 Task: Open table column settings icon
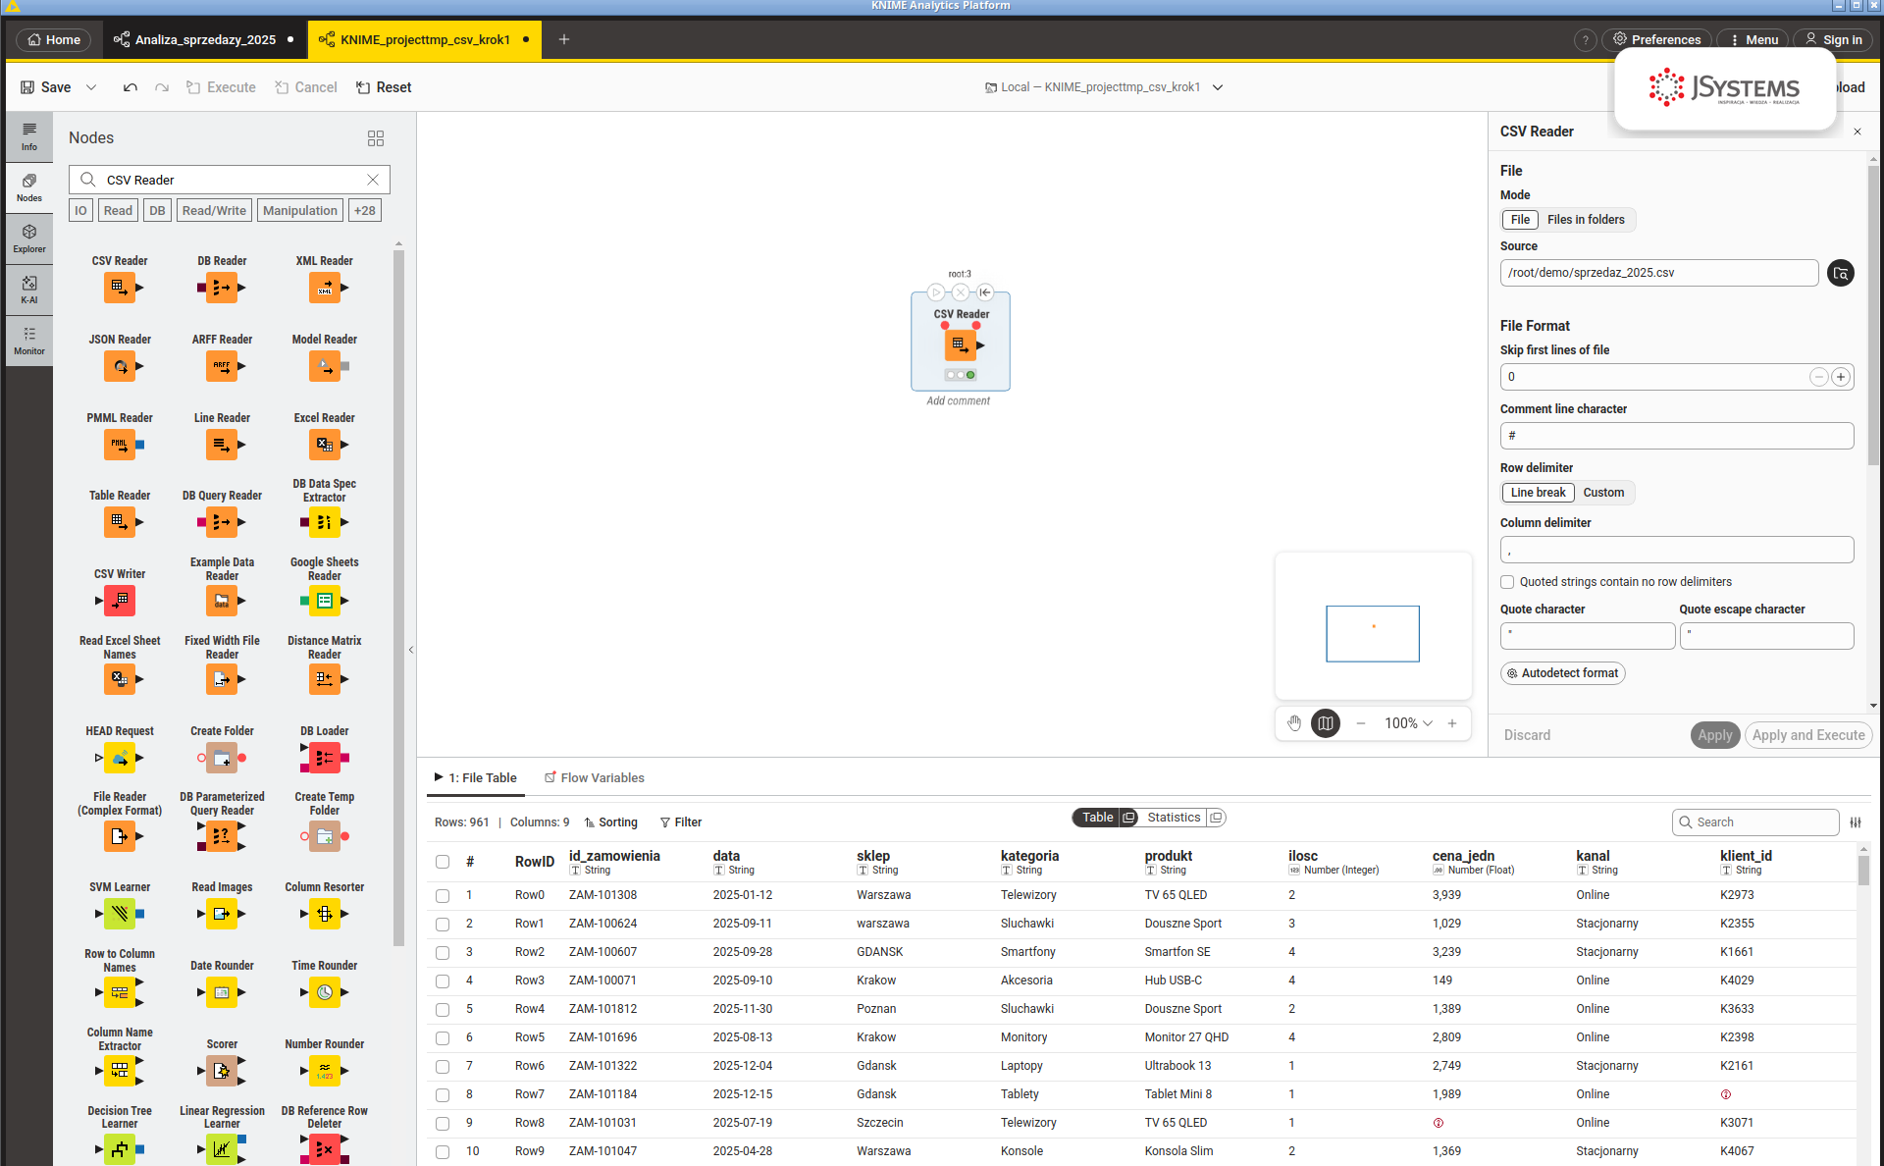tap(1856, 822)
